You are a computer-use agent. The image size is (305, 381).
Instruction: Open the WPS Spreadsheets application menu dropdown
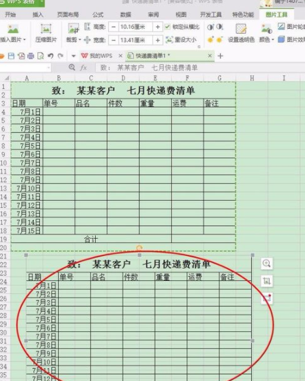click(41, 2)
